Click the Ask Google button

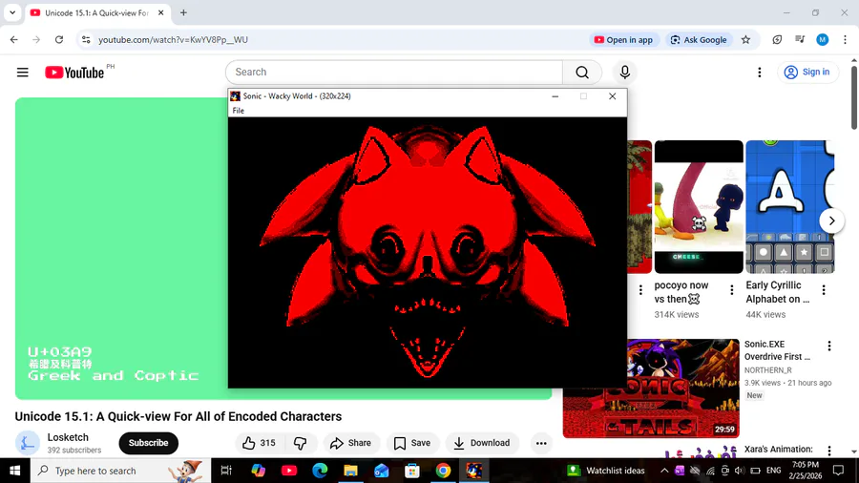pos(699,39)
